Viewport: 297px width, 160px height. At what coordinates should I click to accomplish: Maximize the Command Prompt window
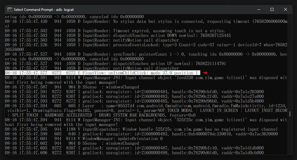pos(272,9)
